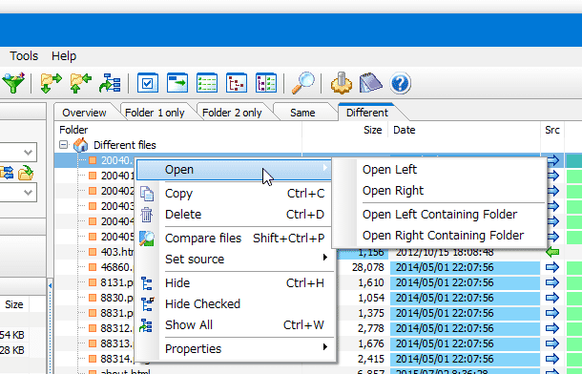Switch to the Folder 1 only tab
Image resolution: width=582 pixels, height=374 pixels.
click(155, 113)
